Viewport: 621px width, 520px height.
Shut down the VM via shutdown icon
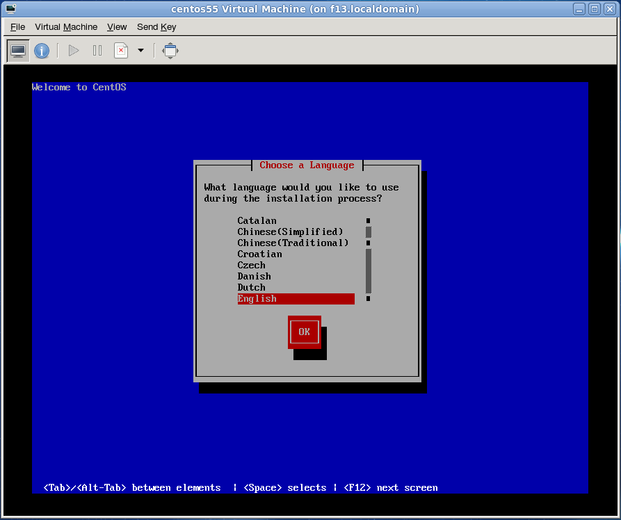122,50
